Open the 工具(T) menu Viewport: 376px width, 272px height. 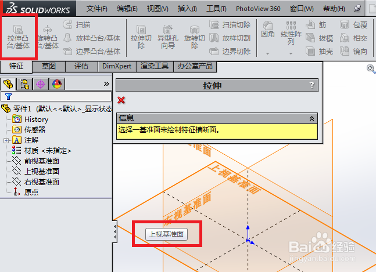pyautogui.click(x=216, y=9)
